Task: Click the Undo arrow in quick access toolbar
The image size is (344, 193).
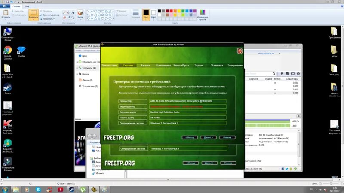Action: pos(12,2)
